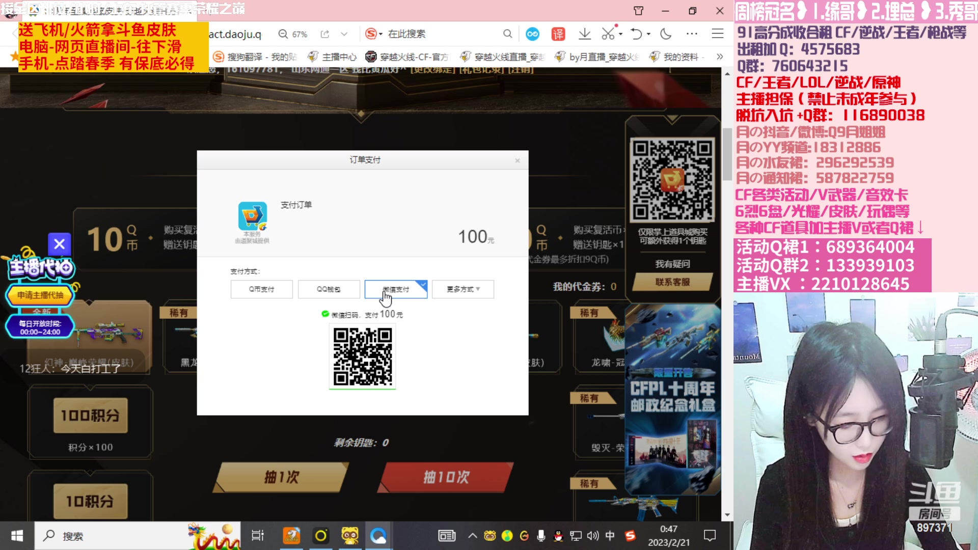Open the Windows Start menu
Image resolution: width=978 pixels, height=550 pixels.
(x=17, y=536)
